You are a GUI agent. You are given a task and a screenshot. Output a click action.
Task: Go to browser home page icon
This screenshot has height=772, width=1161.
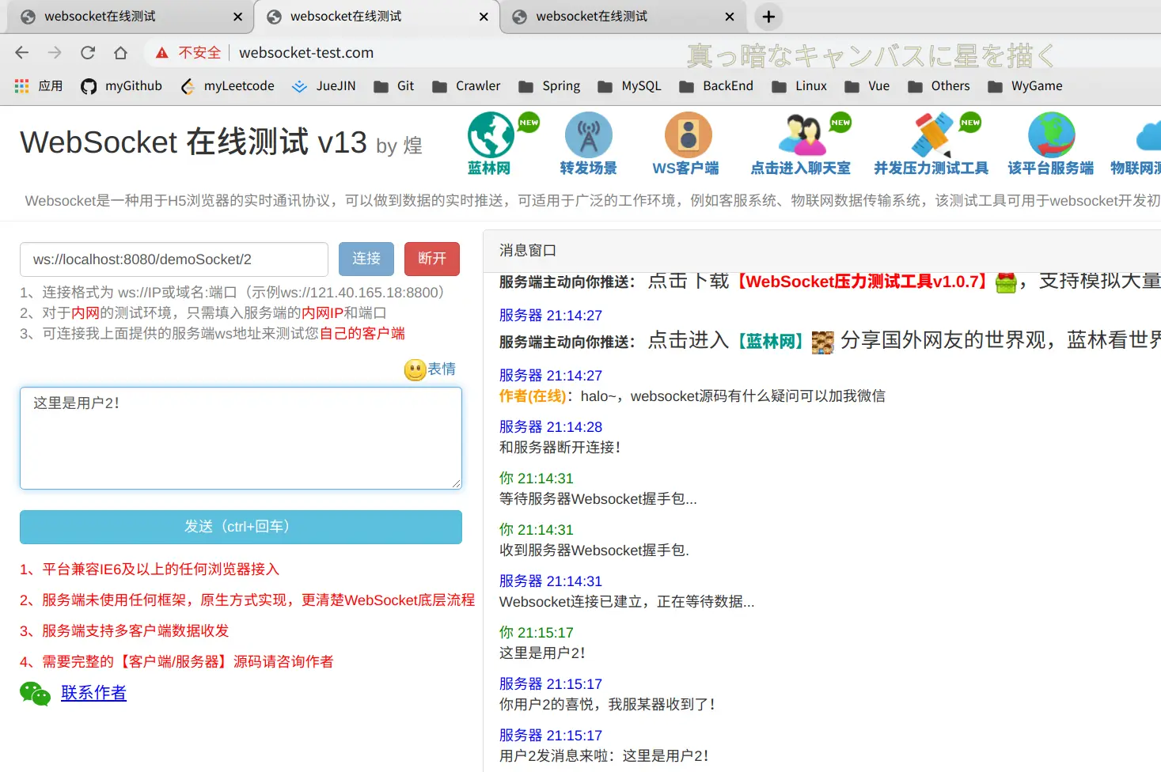pyautogui.click(x=120, y=53)
